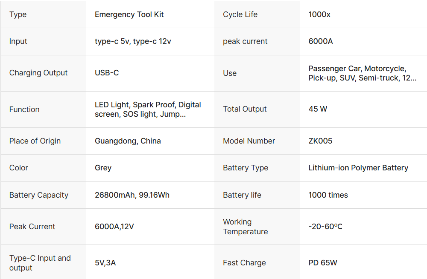
Task: Click "Lithium-ion Polymer Battery" value
Action: (x=358, y=168)
